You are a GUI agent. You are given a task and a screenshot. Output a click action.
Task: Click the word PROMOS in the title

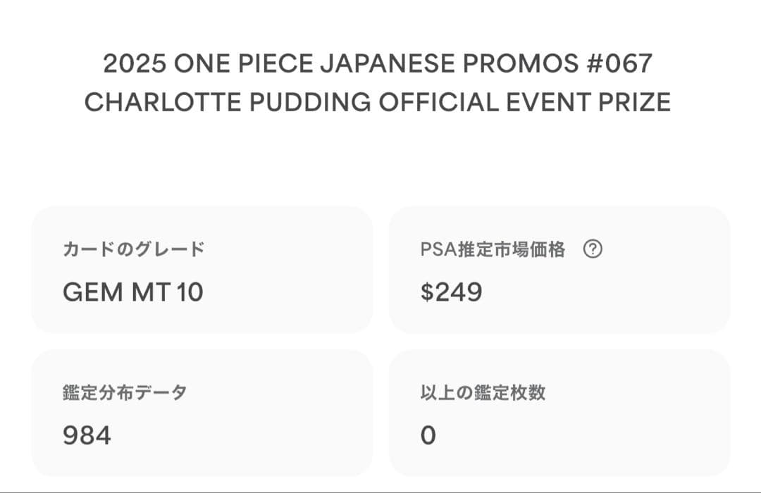(x=521, y=63)
